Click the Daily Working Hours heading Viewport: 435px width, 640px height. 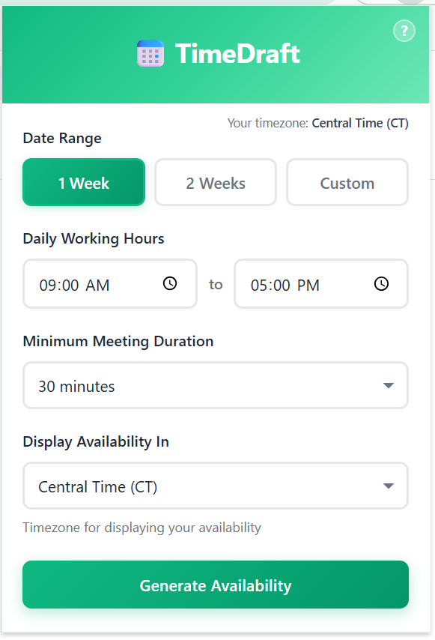[x=93, y=238]
